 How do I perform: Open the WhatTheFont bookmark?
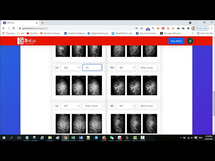(122, 33)
